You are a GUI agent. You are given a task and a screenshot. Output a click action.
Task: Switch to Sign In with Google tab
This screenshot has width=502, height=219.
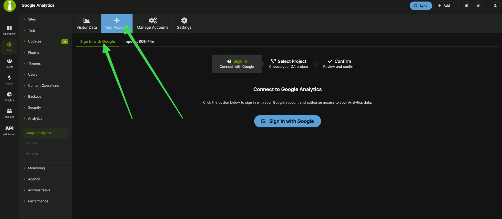(97, 41)
